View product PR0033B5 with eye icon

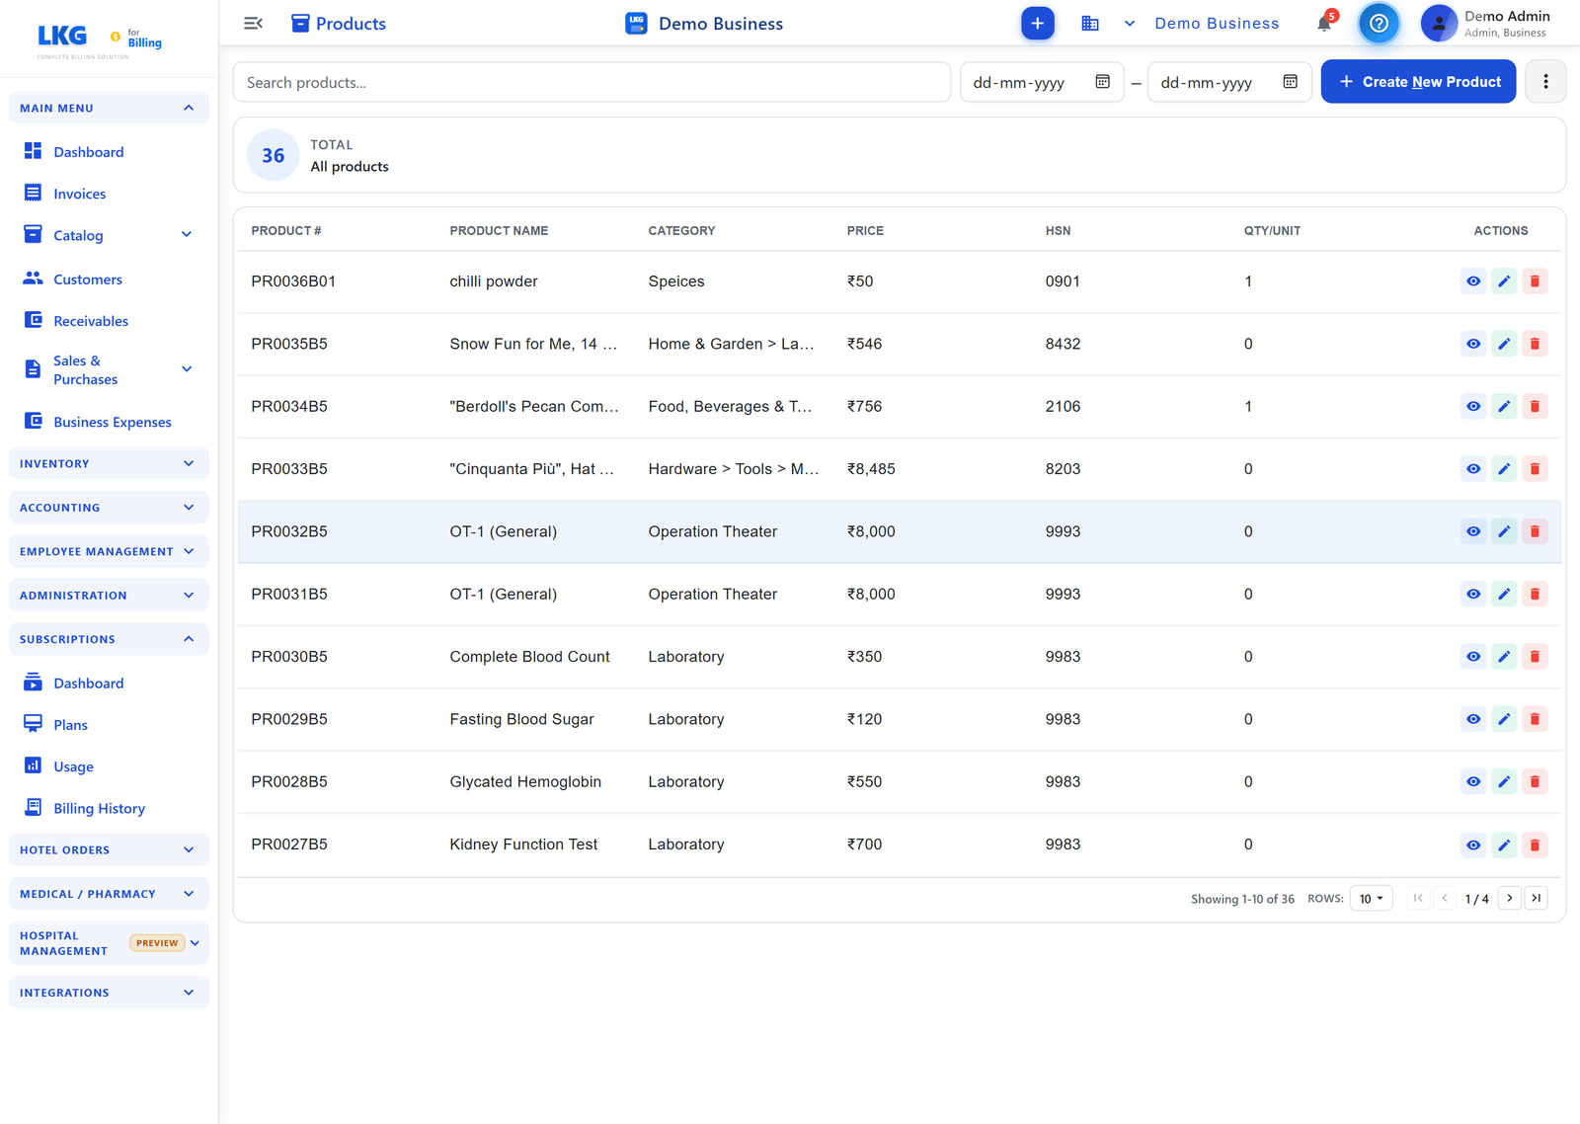point(1473,469)
